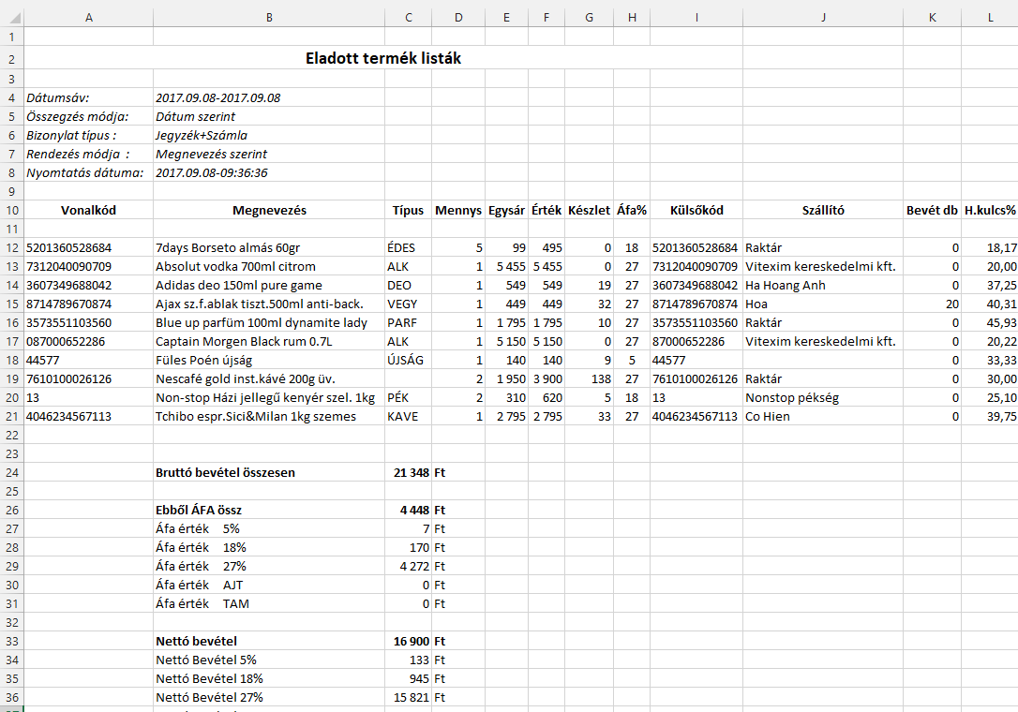
Task: Select the 'Vonalkód' header cell
Action: click(x=88, y=211)
